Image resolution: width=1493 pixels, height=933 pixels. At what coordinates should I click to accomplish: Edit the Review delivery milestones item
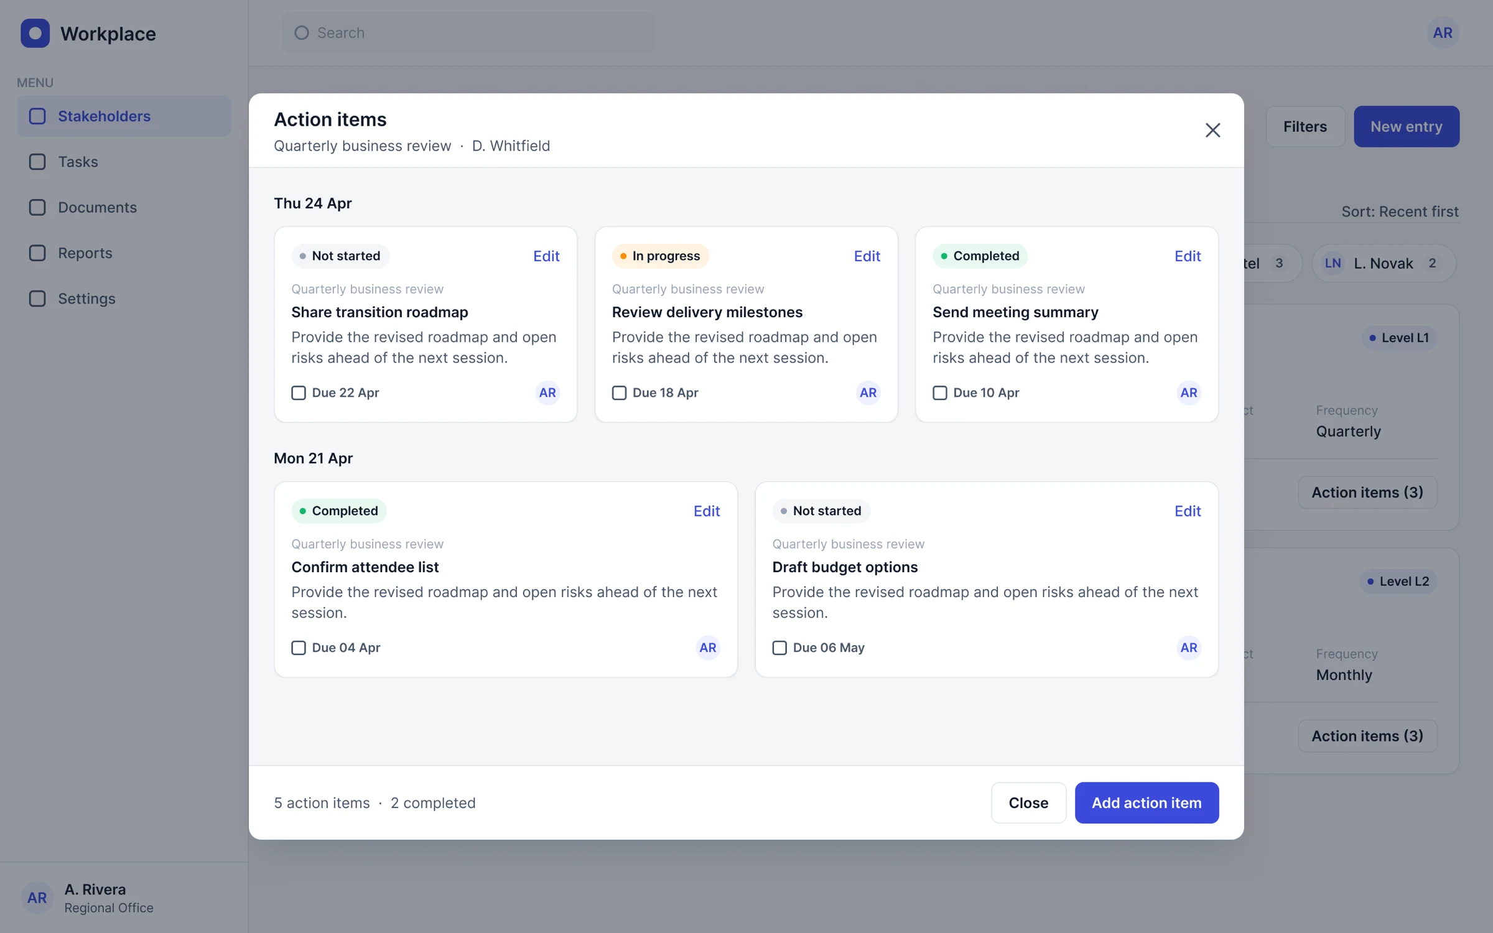pos(867,256)
